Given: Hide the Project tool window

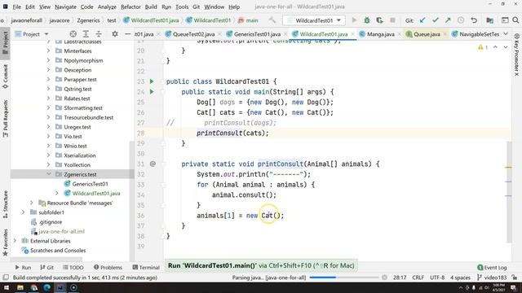Looking at the screenshot, I should [127, 34].
